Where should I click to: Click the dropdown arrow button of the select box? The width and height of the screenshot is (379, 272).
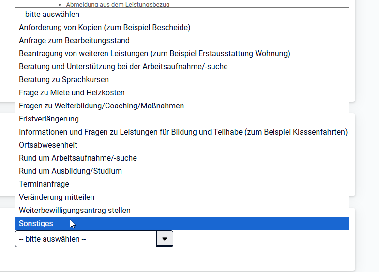pyautogui.click(x=165, y=239)
